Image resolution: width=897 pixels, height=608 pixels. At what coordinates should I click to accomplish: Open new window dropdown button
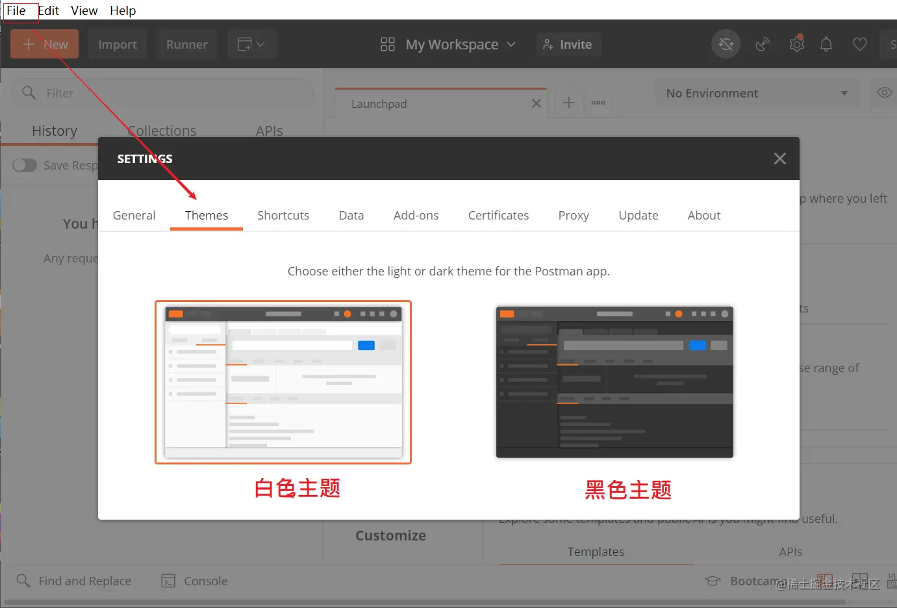pos(252,44)
